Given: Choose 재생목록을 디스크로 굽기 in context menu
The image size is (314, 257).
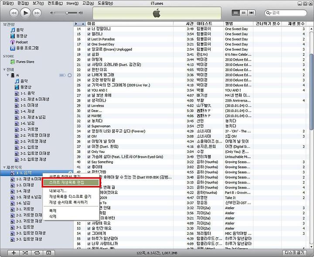Looking at the screenshot, I should pos(71,196).
